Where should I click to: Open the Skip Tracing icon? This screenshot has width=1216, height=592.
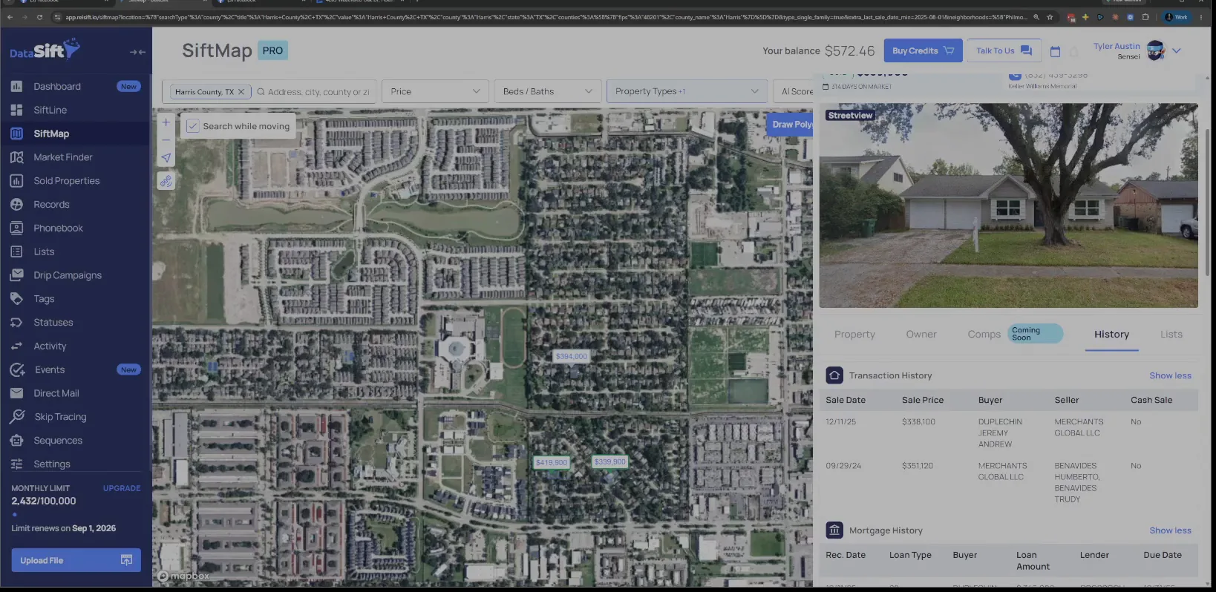(17, 417)
